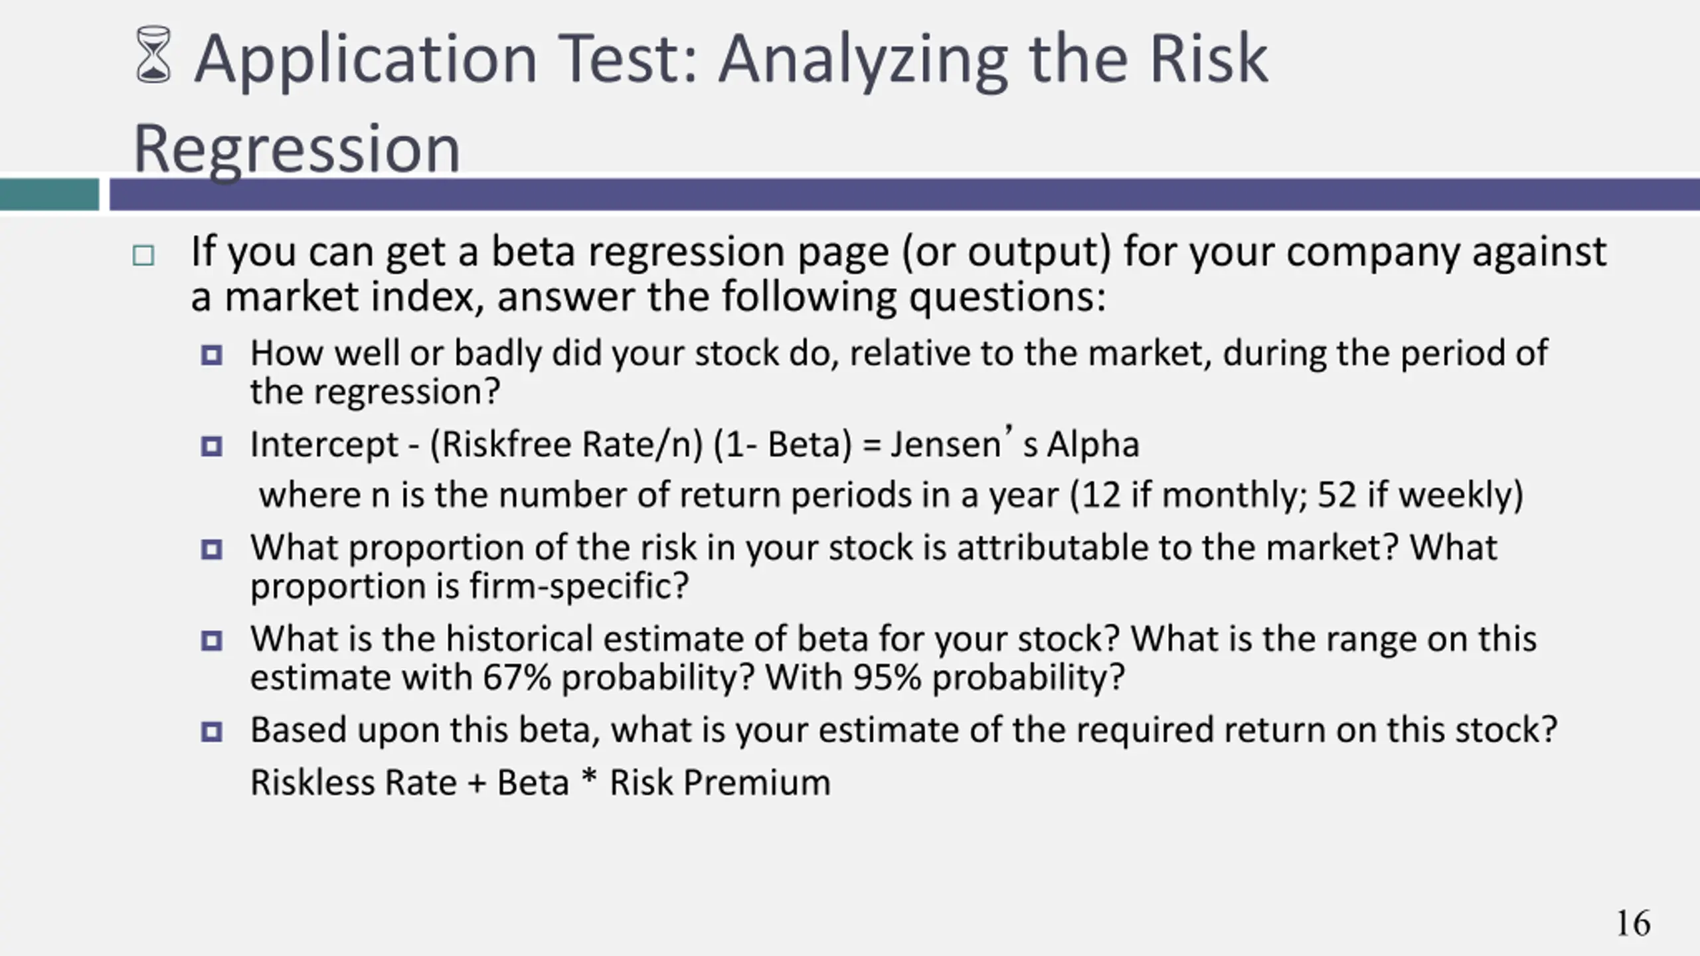Click the purple bullet before 'What is the historical estimate'
1700x956 pixels.
click(212, 641)
